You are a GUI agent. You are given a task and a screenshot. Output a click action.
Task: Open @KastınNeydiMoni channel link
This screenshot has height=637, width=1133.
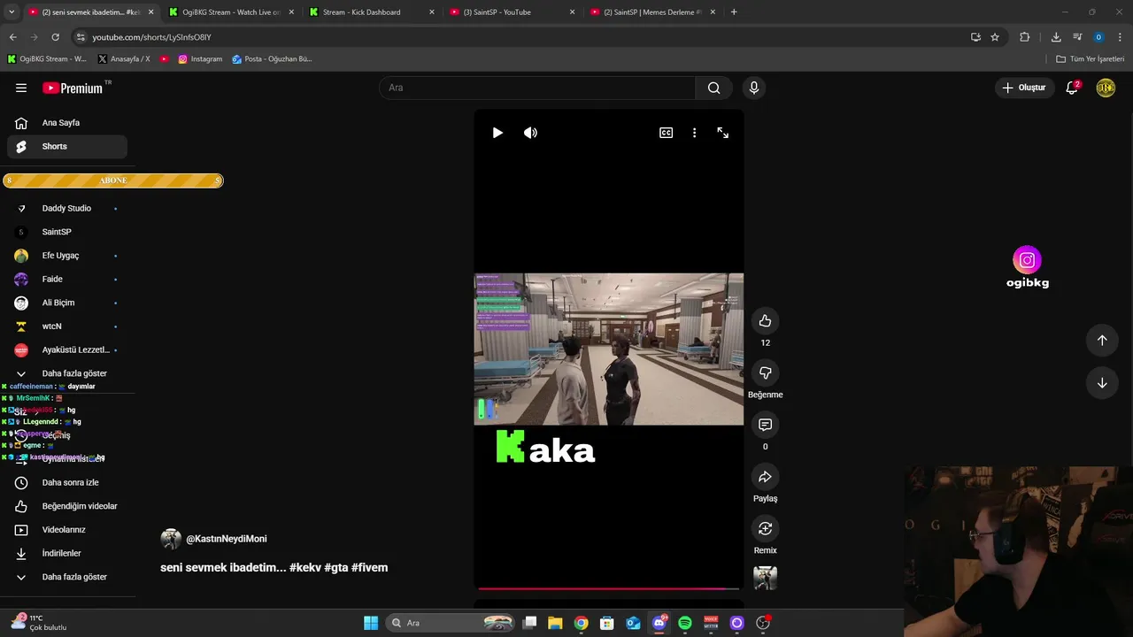[226, 539]
